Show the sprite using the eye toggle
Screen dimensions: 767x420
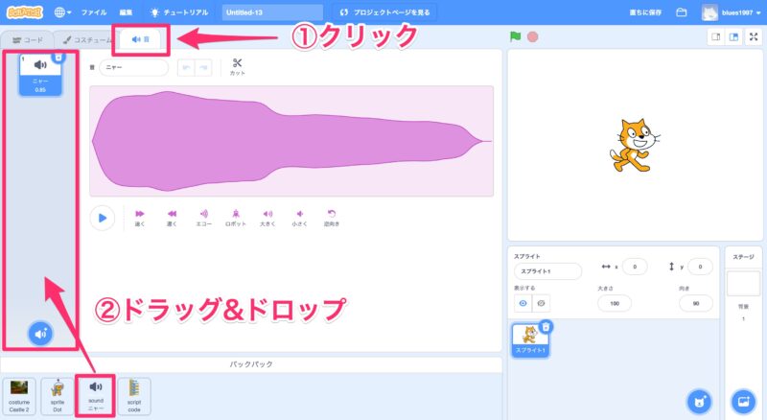pos(523,302)
